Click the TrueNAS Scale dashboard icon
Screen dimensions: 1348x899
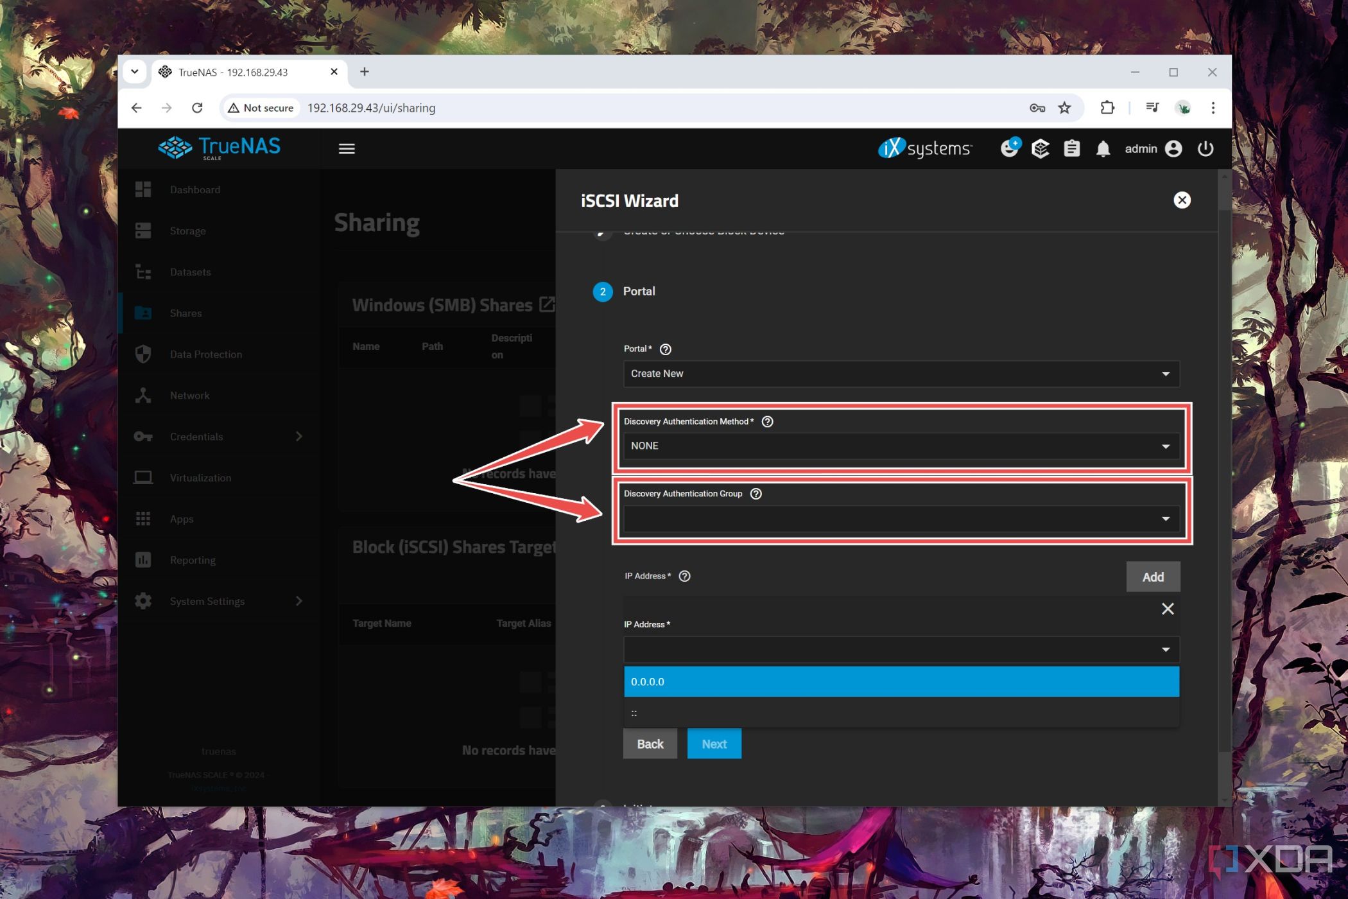(x=143, y=189)
